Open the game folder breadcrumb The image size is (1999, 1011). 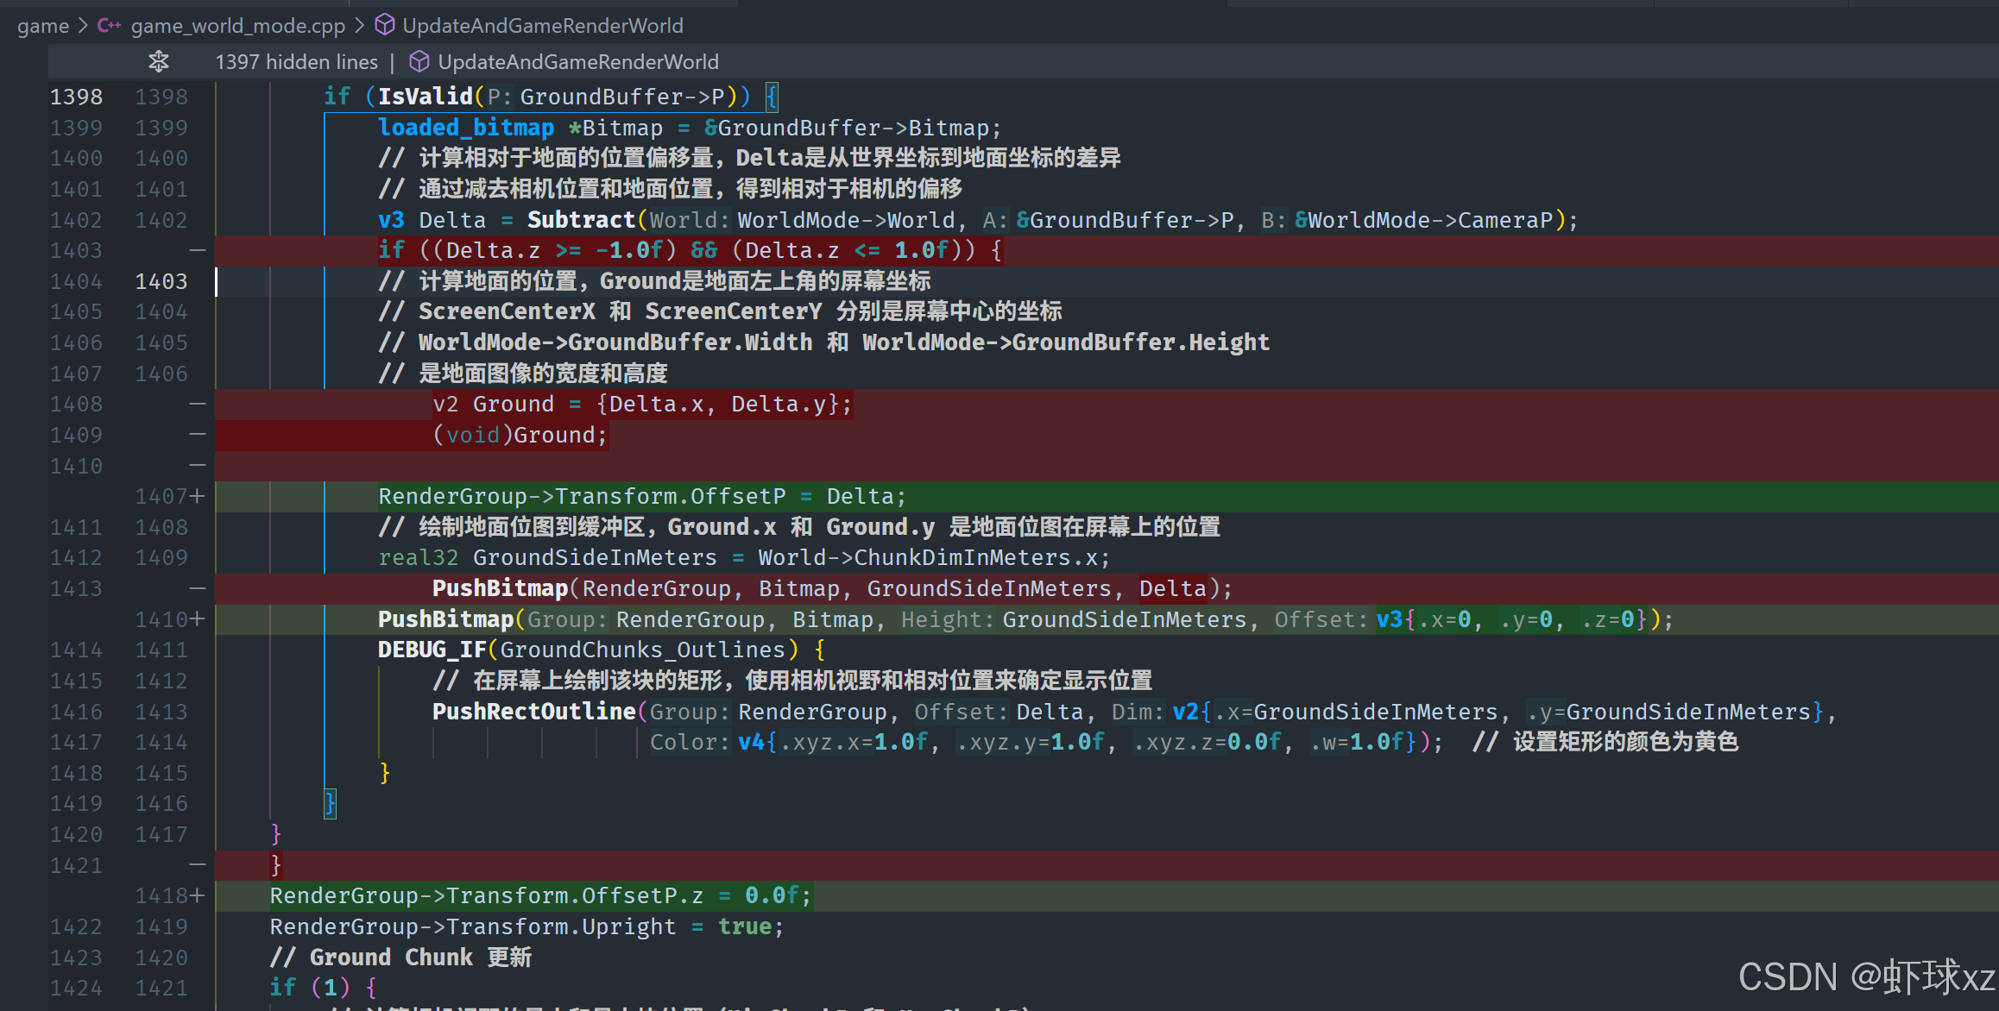[42, 25]
